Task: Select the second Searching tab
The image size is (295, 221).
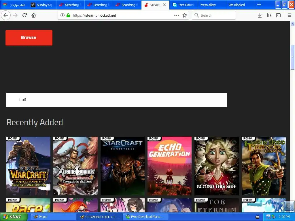Action: coord(99,5)
